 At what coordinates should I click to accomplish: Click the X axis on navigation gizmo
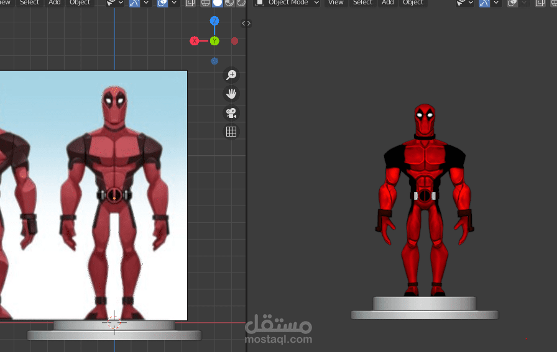pos(195,41)
